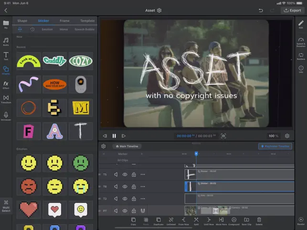Open more options for track T6
The image size is (307, 230).
click(143, 187)
